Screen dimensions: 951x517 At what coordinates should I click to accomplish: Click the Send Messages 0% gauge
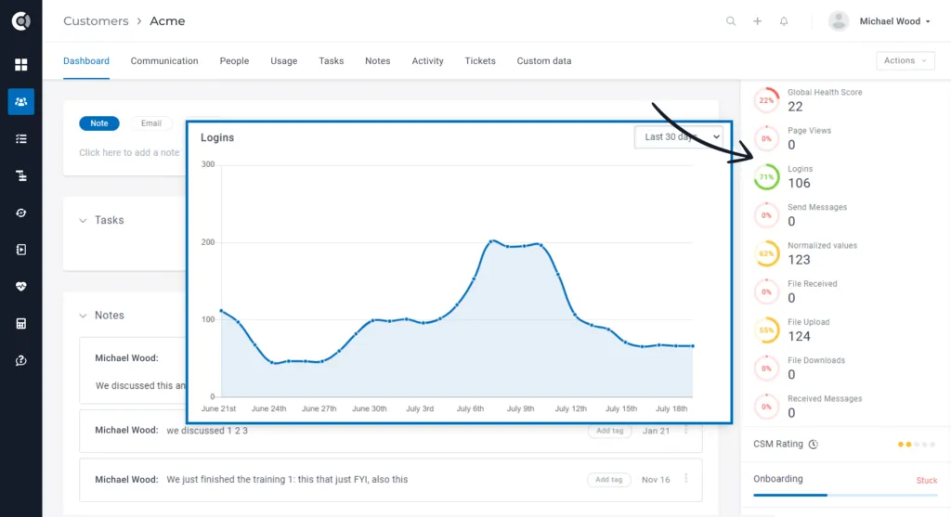coord(766,215)
